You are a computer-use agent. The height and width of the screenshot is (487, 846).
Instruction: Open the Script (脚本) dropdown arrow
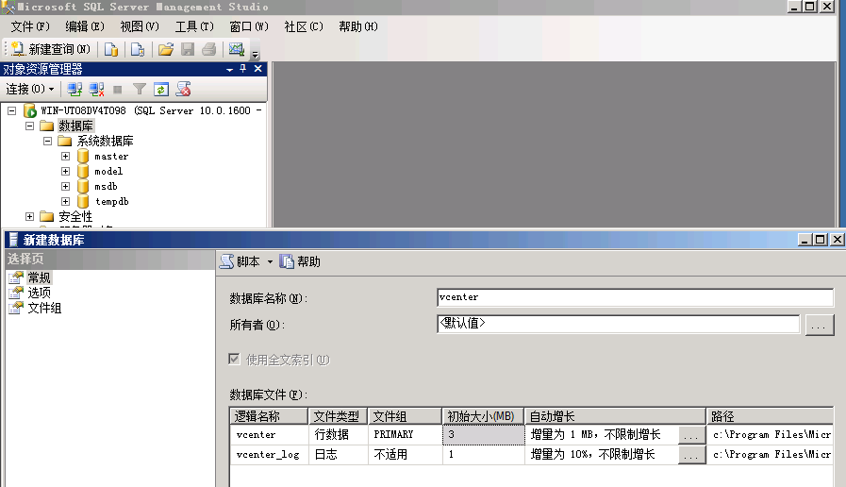[x=270, y=261]
